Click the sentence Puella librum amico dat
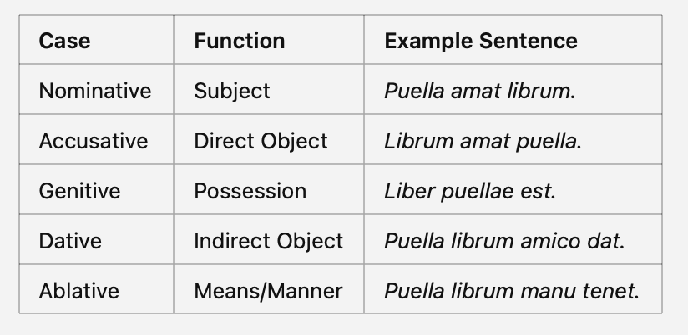Screen dimensions: 688x335 click(x=504, y=241)
